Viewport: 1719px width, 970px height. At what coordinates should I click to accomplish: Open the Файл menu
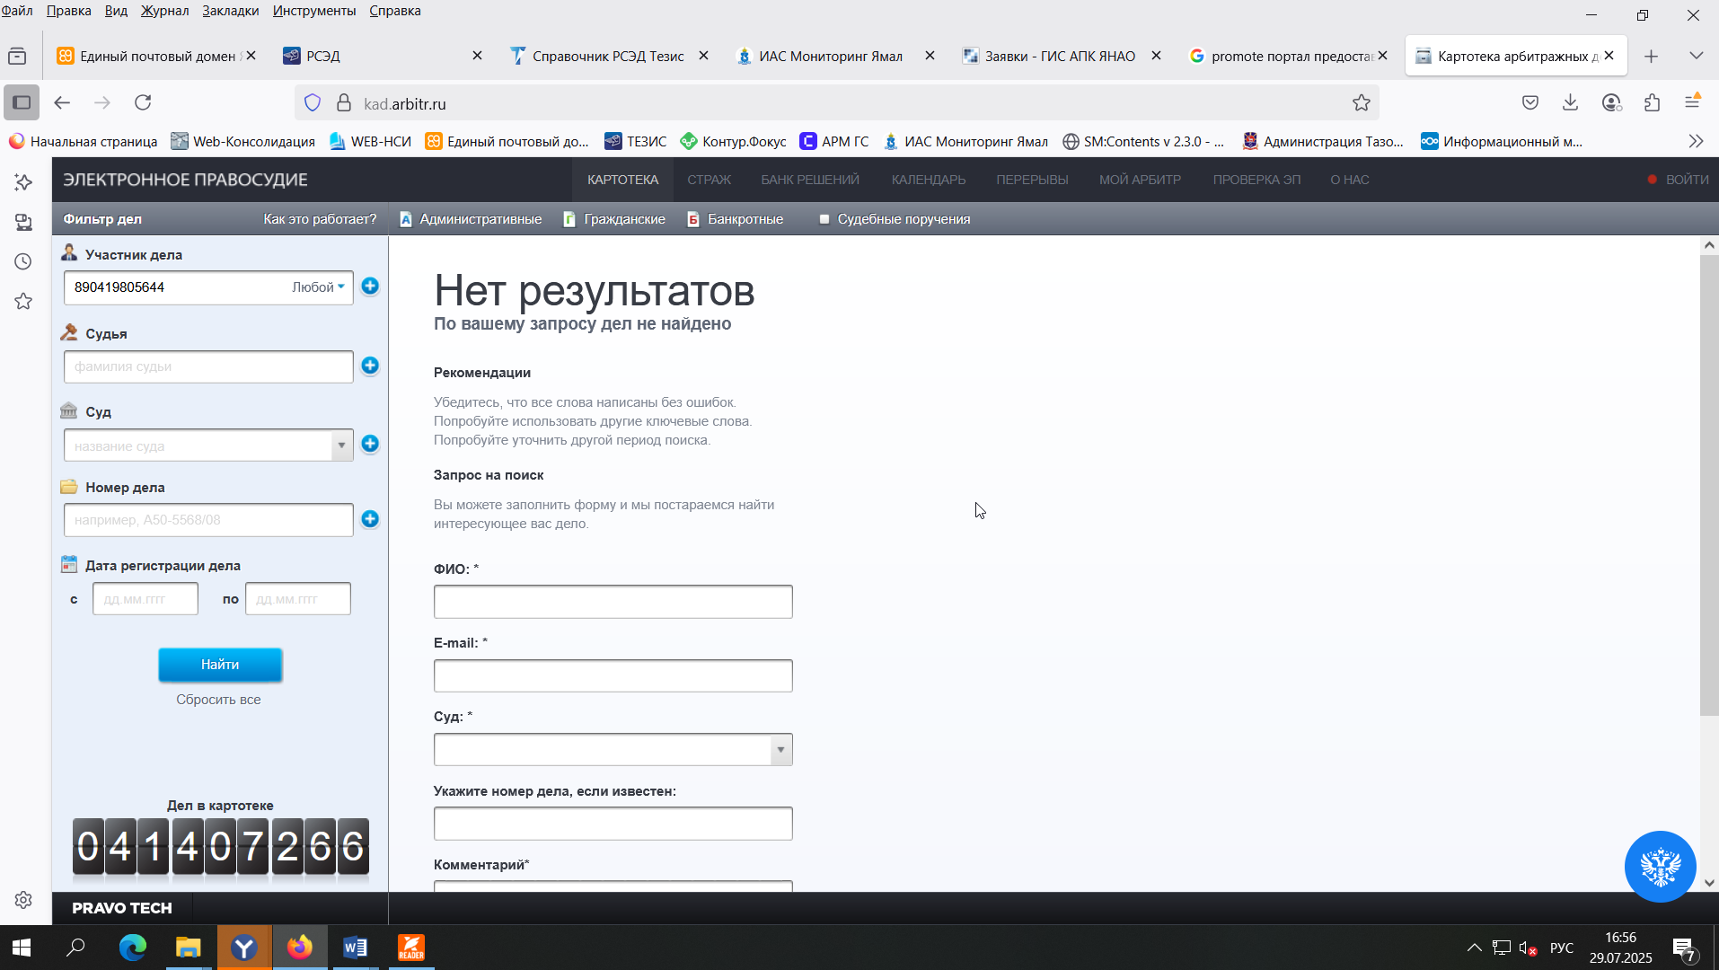pyautogui.click(x=16, y=11)
